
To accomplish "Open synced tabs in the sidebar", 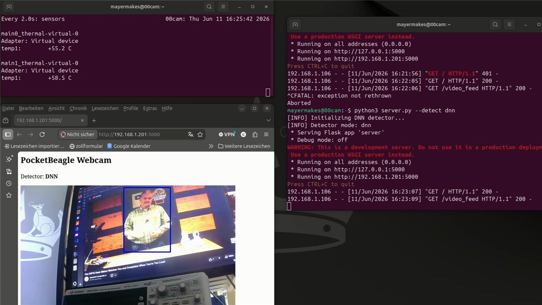I will (x=9, y=172).
